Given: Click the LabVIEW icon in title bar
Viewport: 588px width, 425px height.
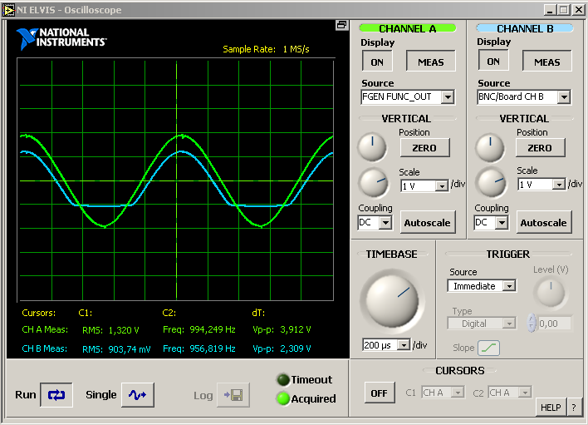Looking at the screenshot, I should pyautogui.click(x=8, y=10).
